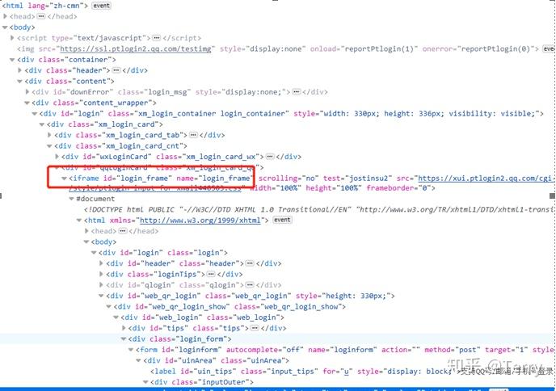
Task: Collapse the xm_login_card_cnt div
Action: click(x=49, y=146)
